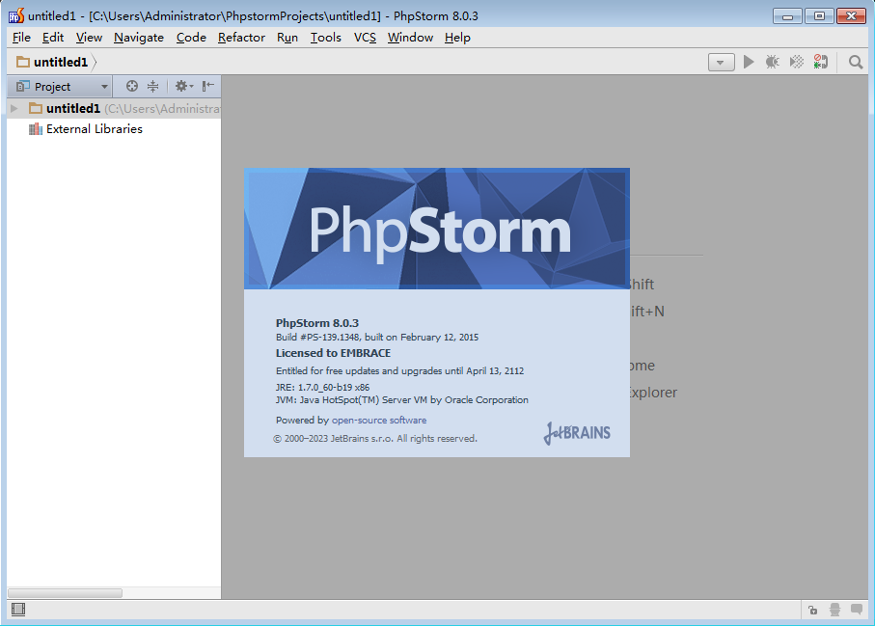Open the Help menu
The width and height of the screenshot is (875, 626).
[x=457, y=38]
